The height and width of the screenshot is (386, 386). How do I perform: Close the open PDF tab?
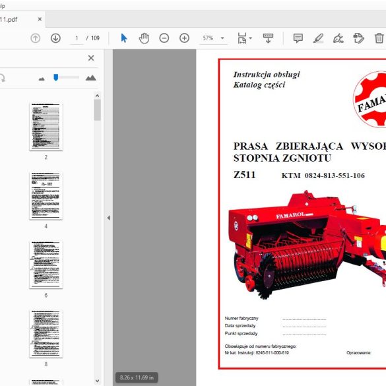(40, 19)
